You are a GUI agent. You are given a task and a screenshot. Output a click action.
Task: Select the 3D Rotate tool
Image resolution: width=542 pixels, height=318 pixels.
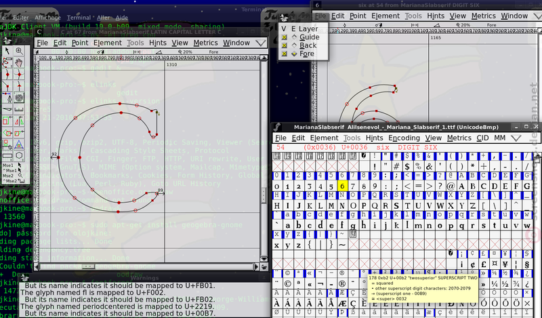[x=7, y=144]
